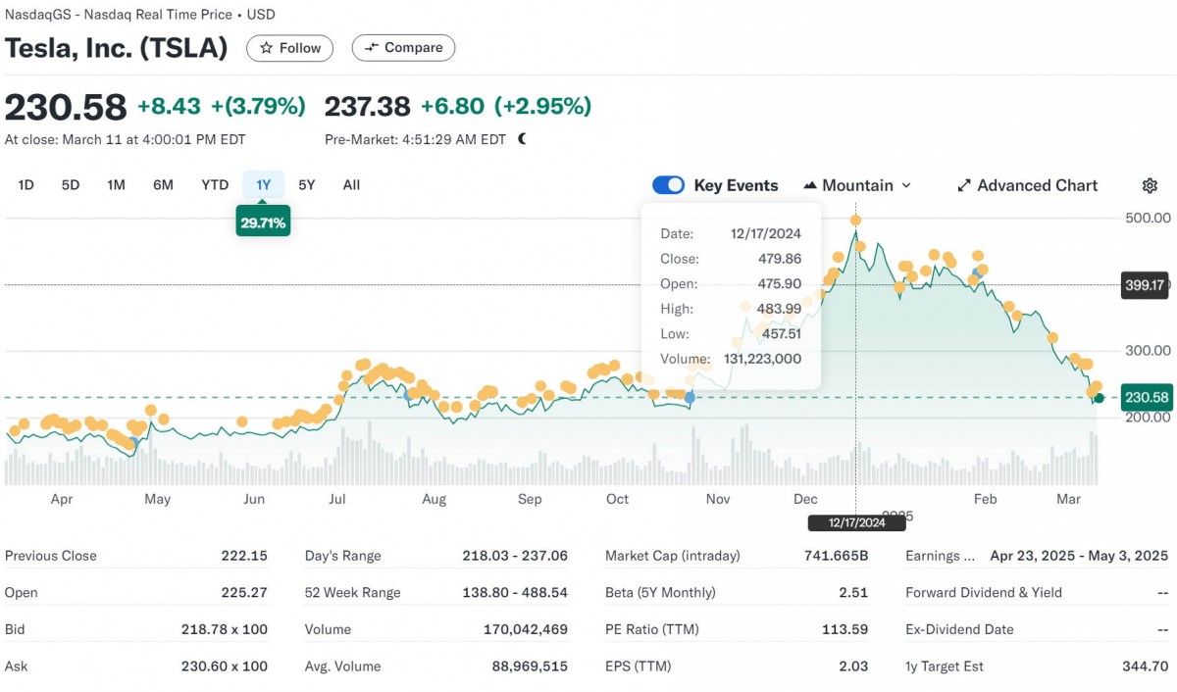Select the 5D time range

pos(71,184)
